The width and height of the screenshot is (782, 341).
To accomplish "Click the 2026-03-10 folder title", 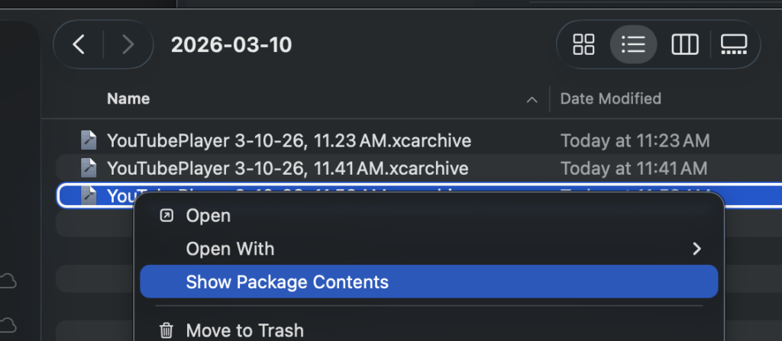I will (x=231, y=45).
